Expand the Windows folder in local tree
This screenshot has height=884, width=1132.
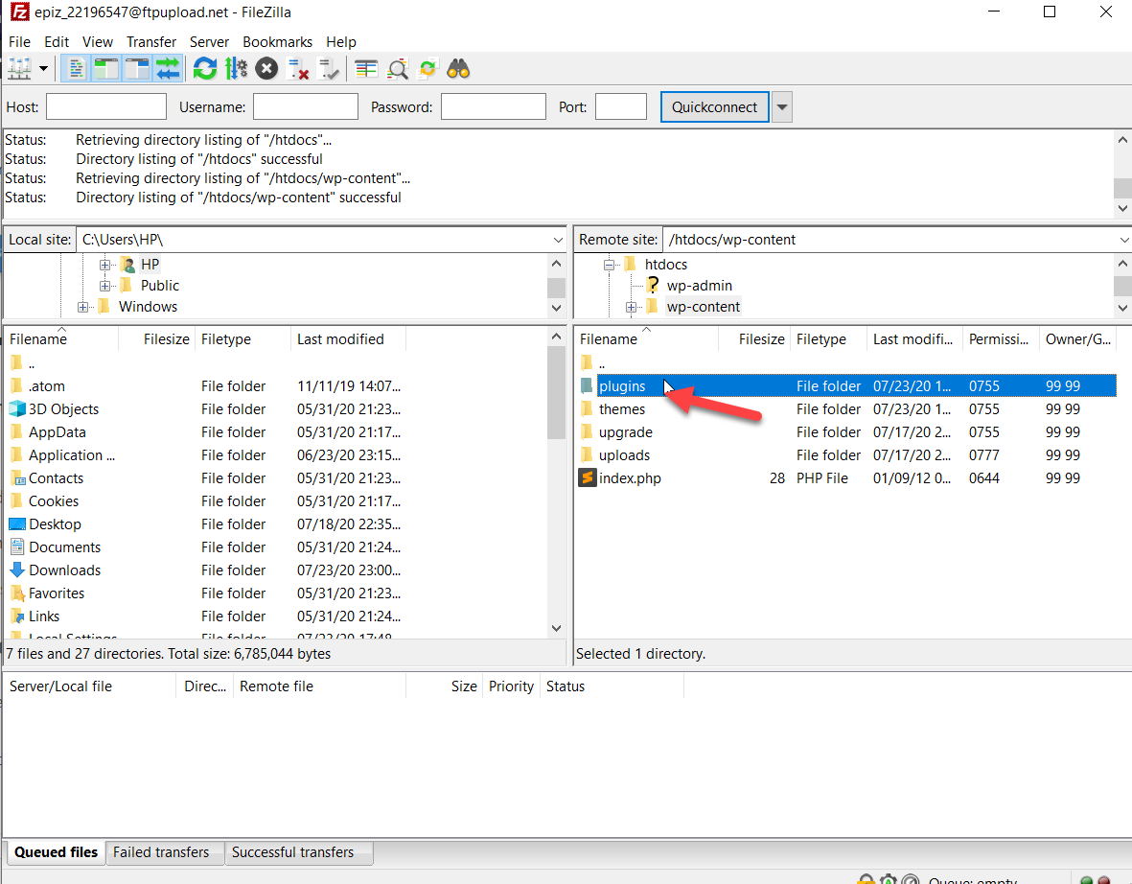click(83, 307)
